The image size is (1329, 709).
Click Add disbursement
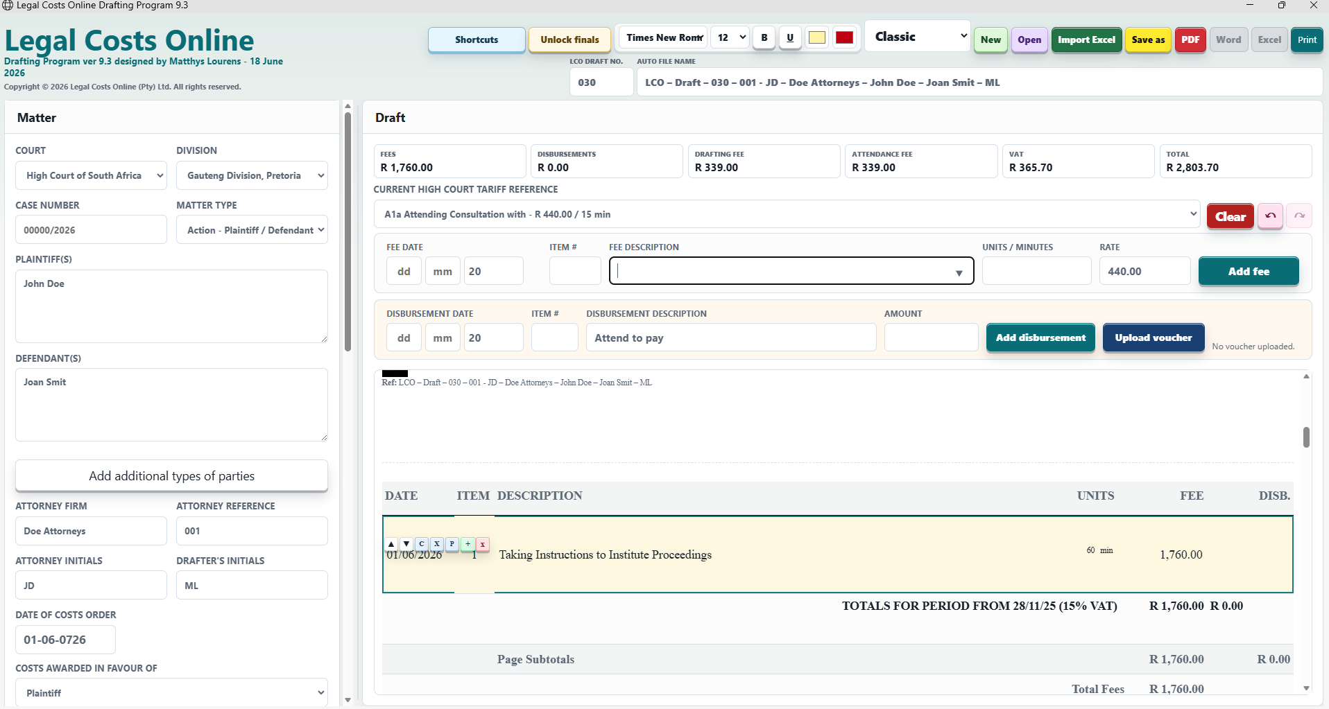(x=1040, y=338)
